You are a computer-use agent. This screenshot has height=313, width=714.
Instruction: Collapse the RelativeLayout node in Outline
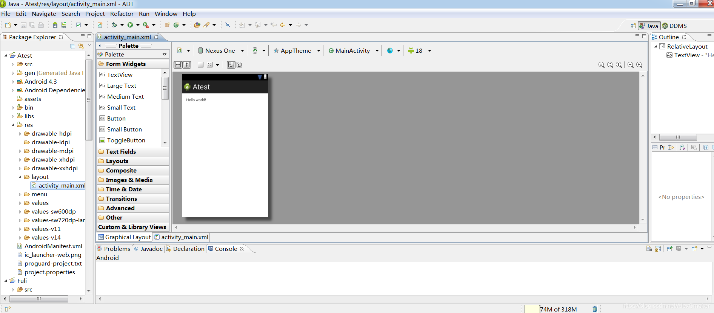(x=656, y=46)
